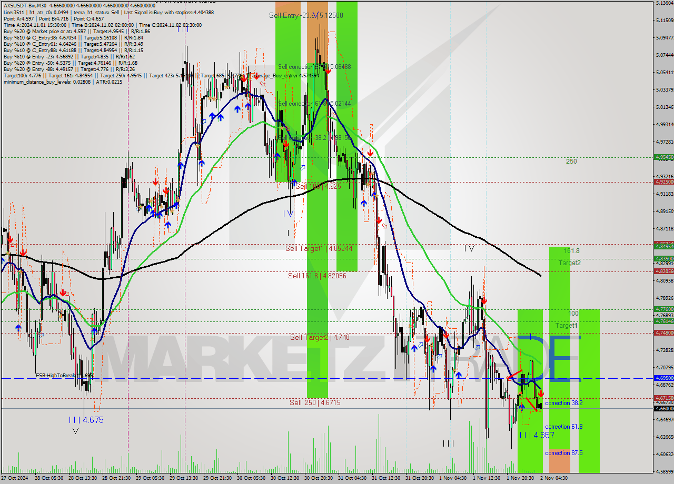674x484 pixels.
Task: Select the 'Buy %20 @ Entry -88' line
Action: coord(69,69)
